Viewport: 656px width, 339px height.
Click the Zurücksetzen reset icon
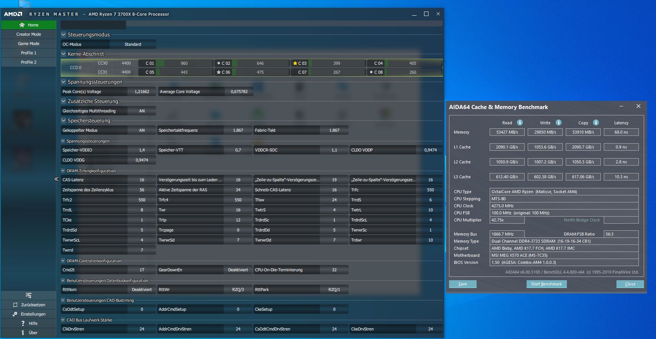point(15,305)
